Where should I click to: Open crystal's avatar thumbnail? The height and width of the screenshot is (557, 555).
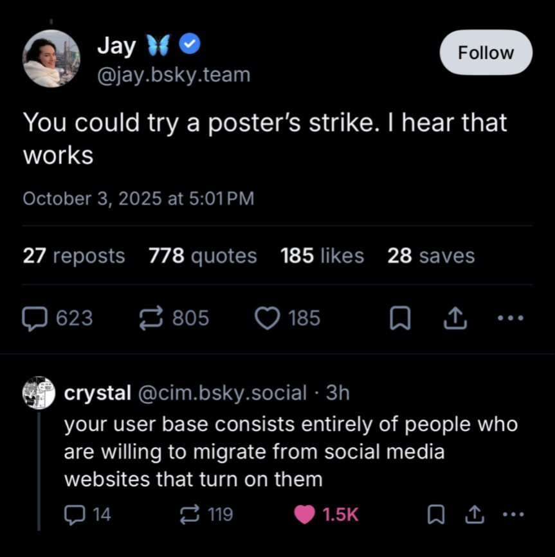(39, 393)
